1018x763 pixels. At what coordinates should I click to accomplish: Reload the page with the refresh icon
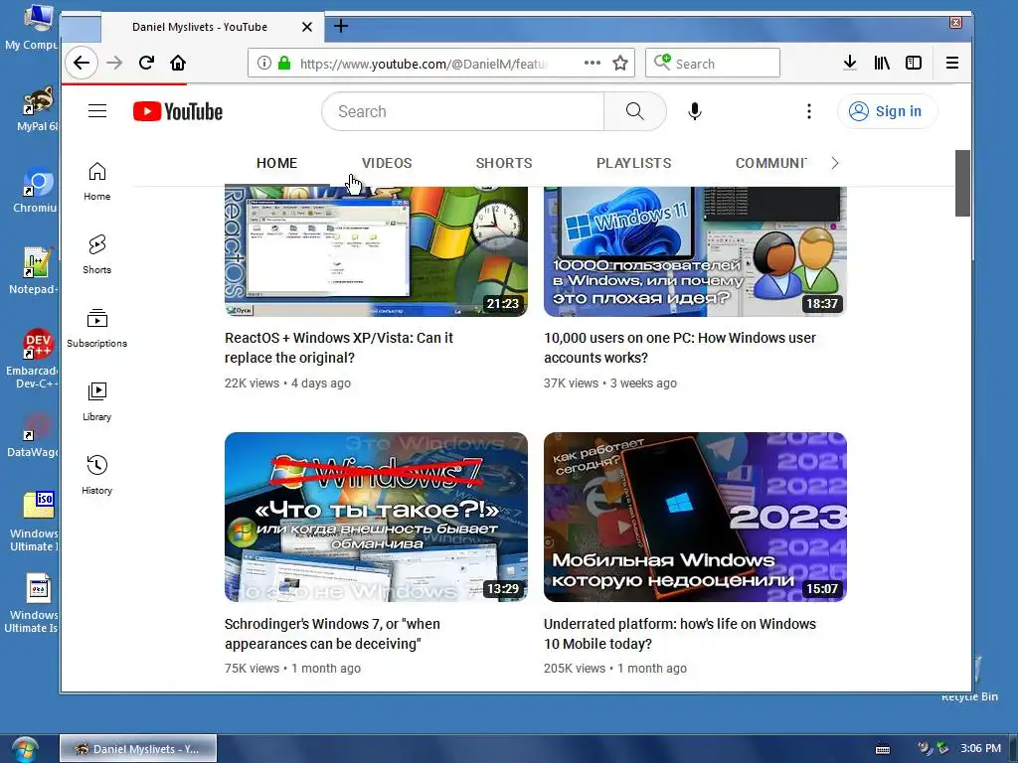tap(146, 63)
